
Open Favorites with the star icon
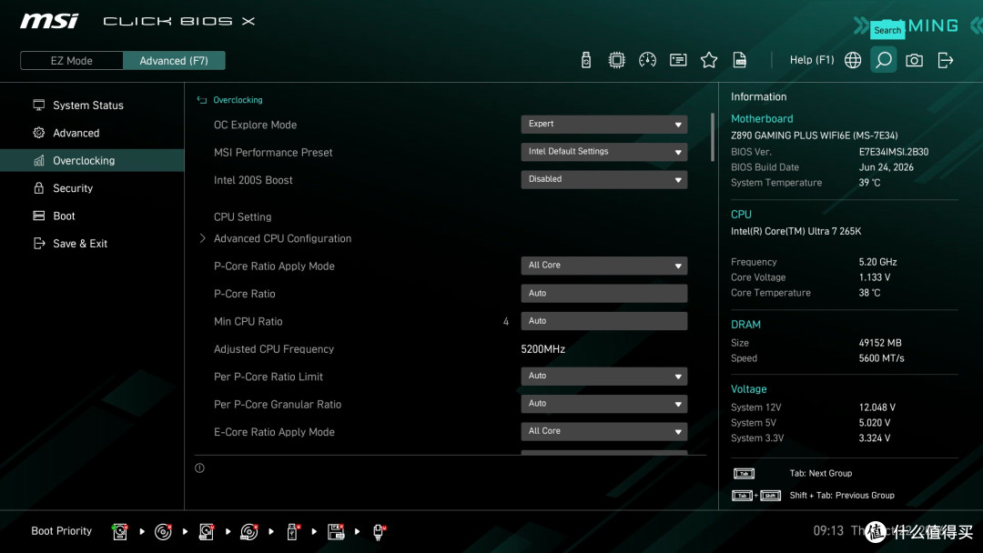pos(709,60)
